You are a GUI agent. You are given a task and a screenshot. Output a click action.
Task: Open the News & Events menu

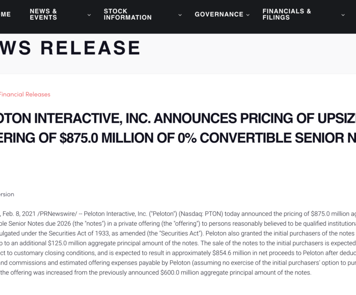coord(44,15)
